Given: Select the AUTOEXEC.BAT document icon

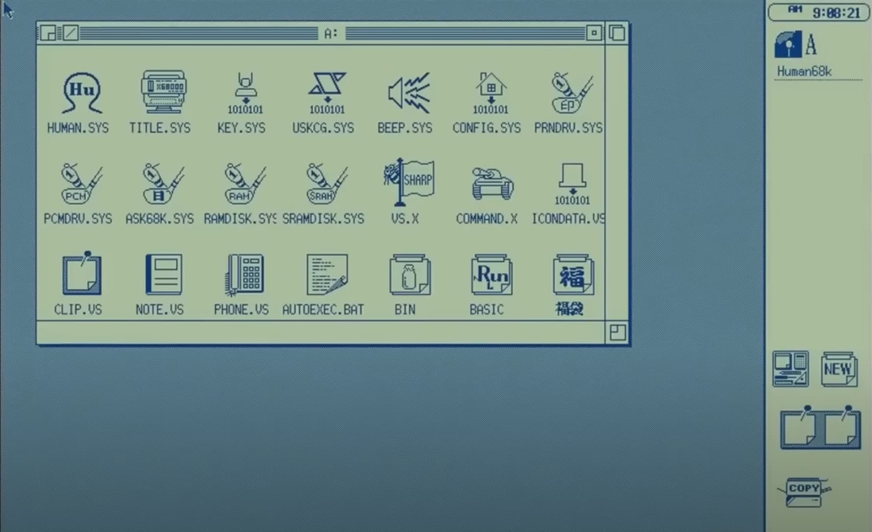Looking at the screenshot, I should [x=327, y=274].
